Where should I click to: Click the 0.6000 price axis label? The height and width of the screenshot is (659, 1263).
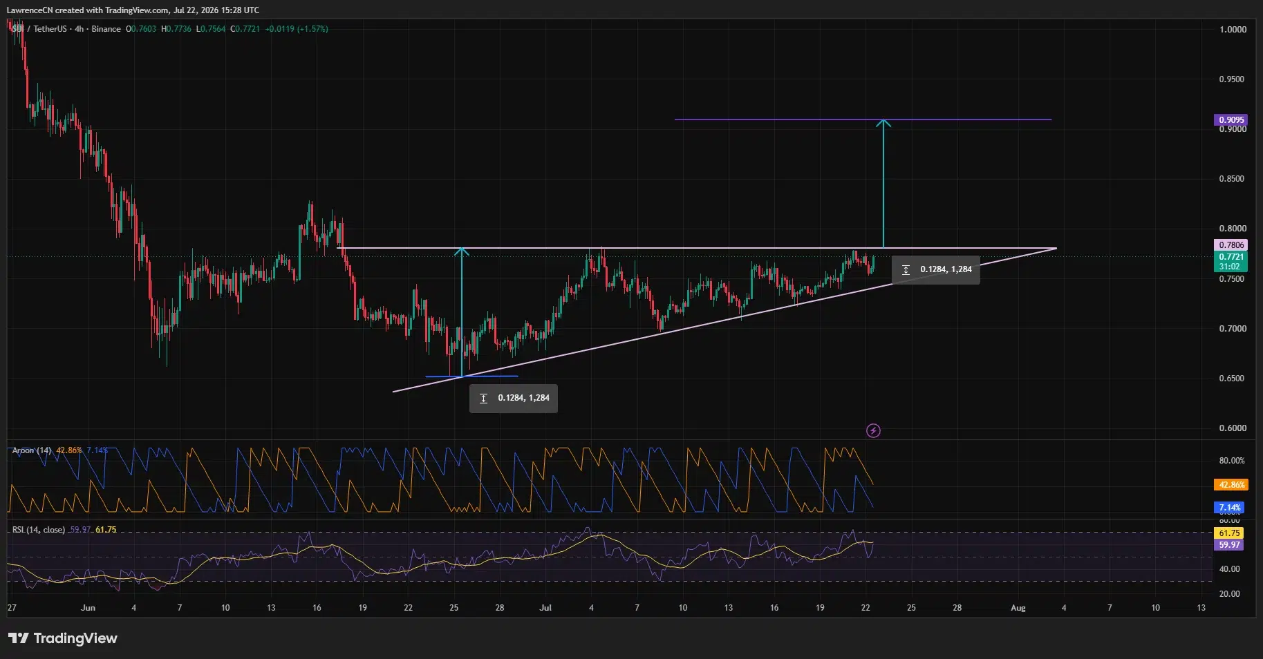1233,428
